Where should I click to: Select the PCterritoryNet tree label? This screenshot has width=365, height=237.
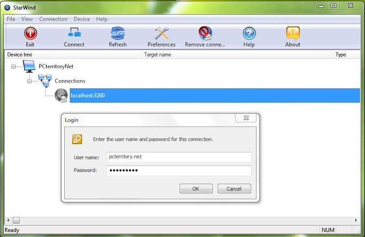(56, 67)
